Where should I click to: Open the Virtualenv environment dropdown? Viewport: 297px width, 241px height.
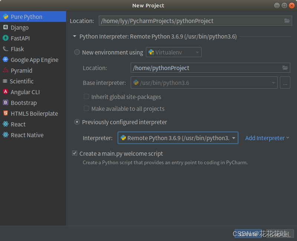click(174, 52)
